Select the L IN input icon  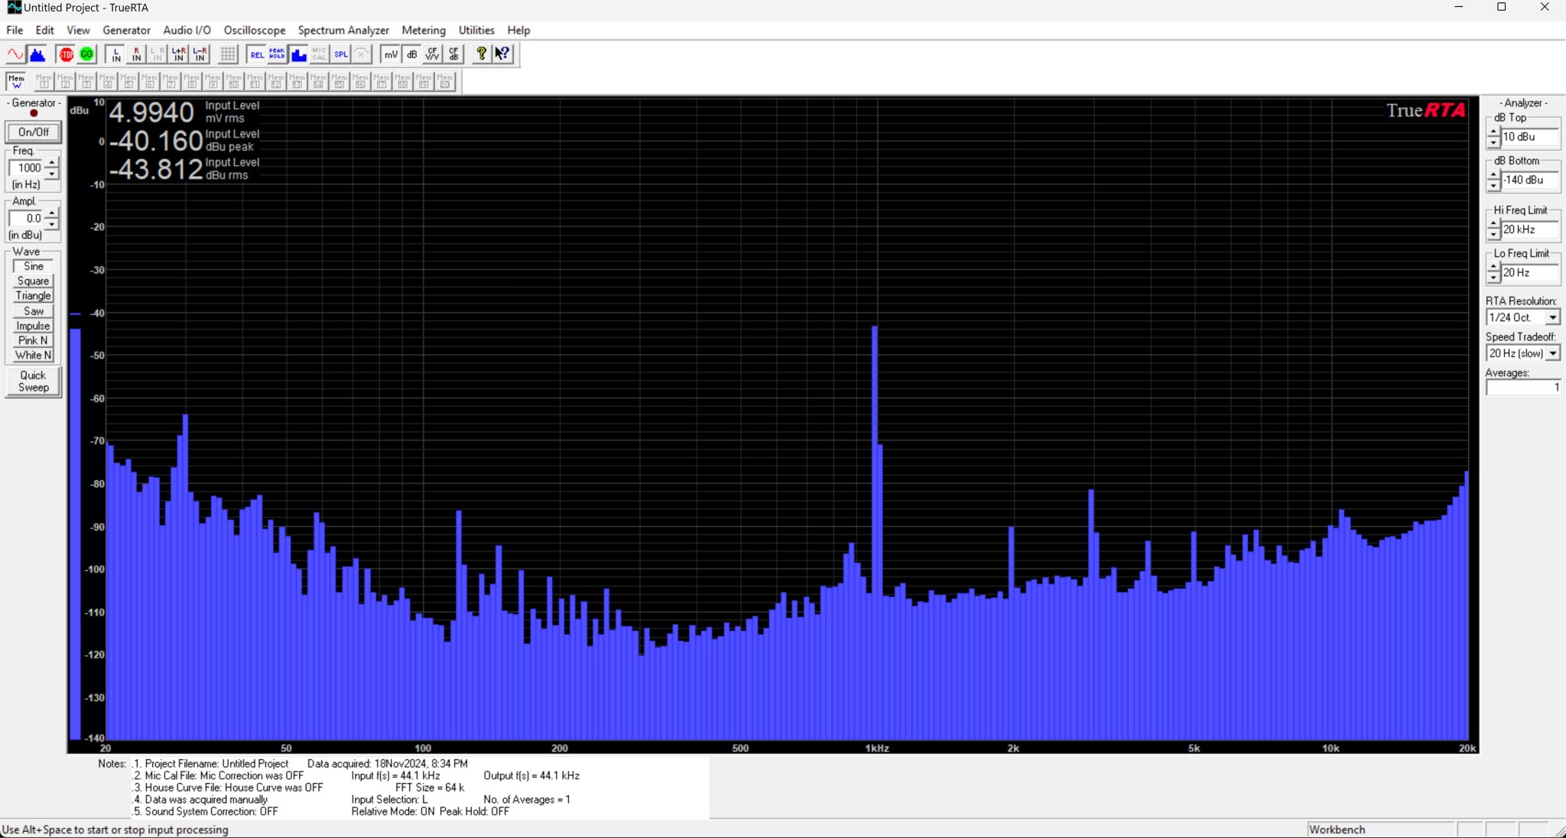point(115,54)
